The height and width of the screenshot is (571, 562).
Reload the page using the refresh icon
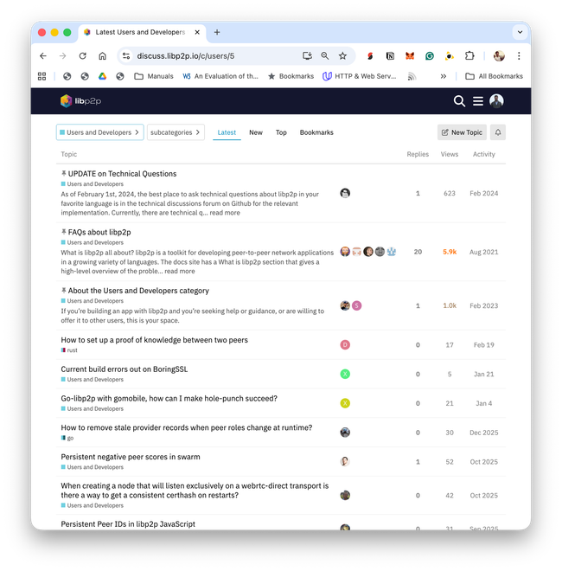[x=83, y=55]
